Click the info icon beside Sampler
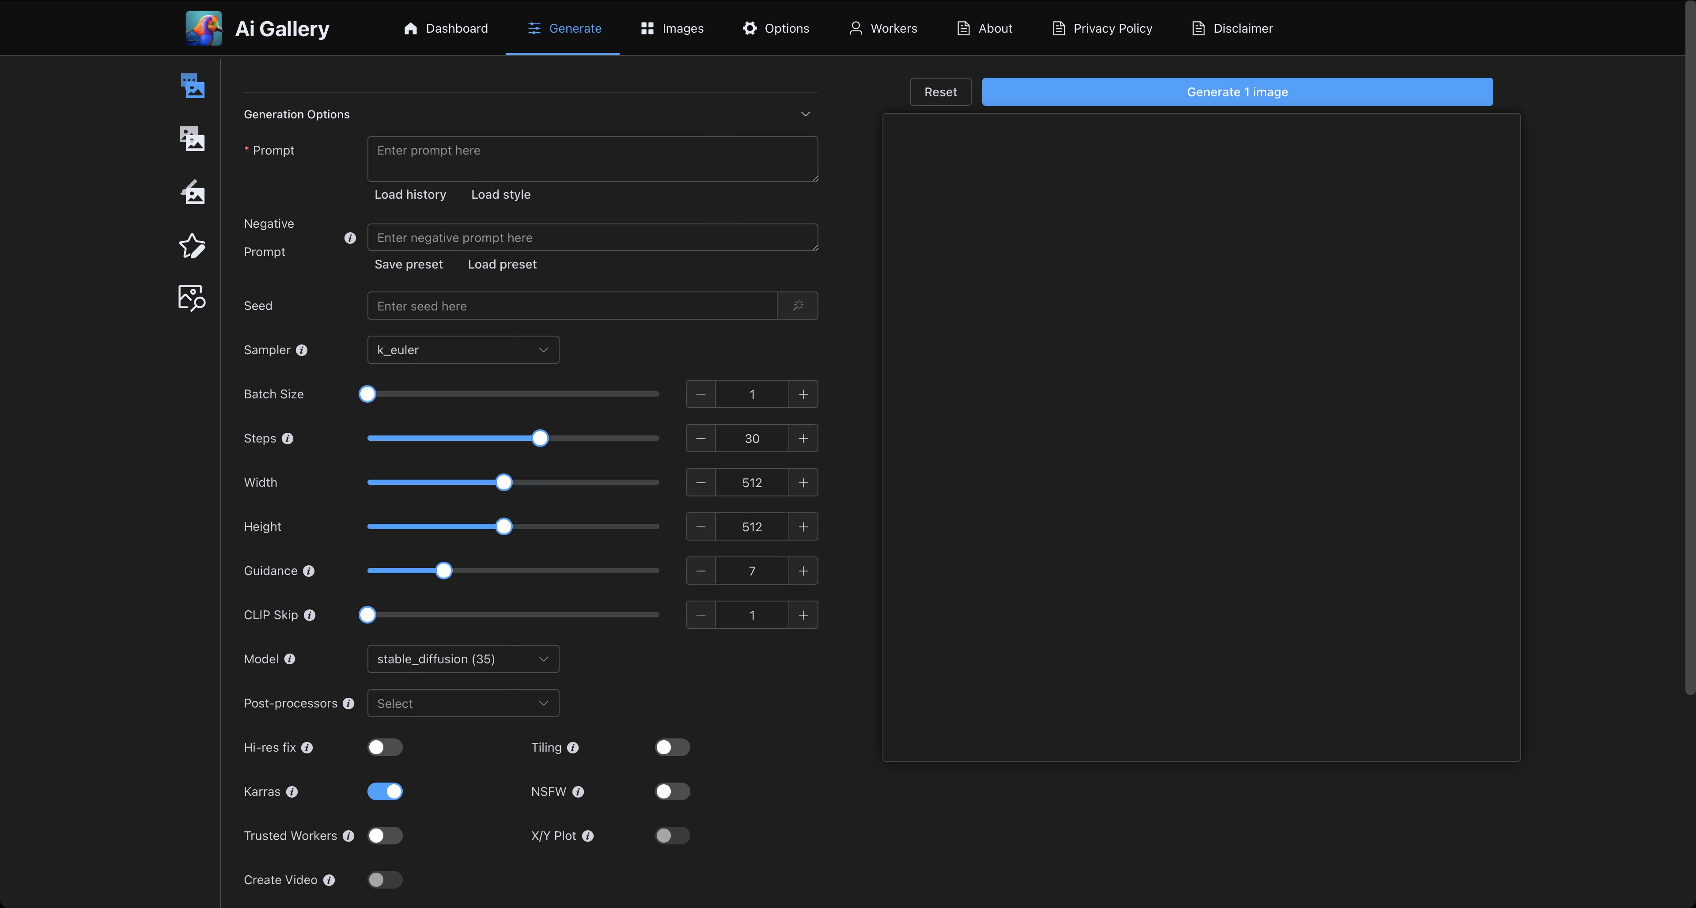 click(302, 350)
